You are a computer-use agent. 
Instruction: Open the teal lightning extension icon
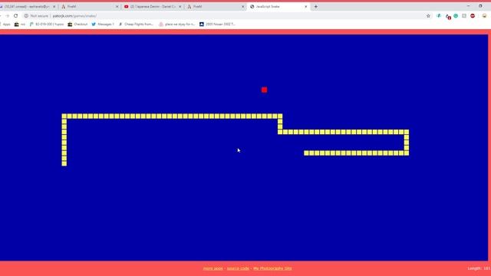pos(439,16)
